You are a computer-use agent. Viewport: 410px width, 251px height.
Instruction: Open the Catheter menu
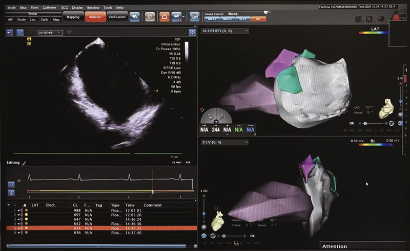tap(50, 8)
